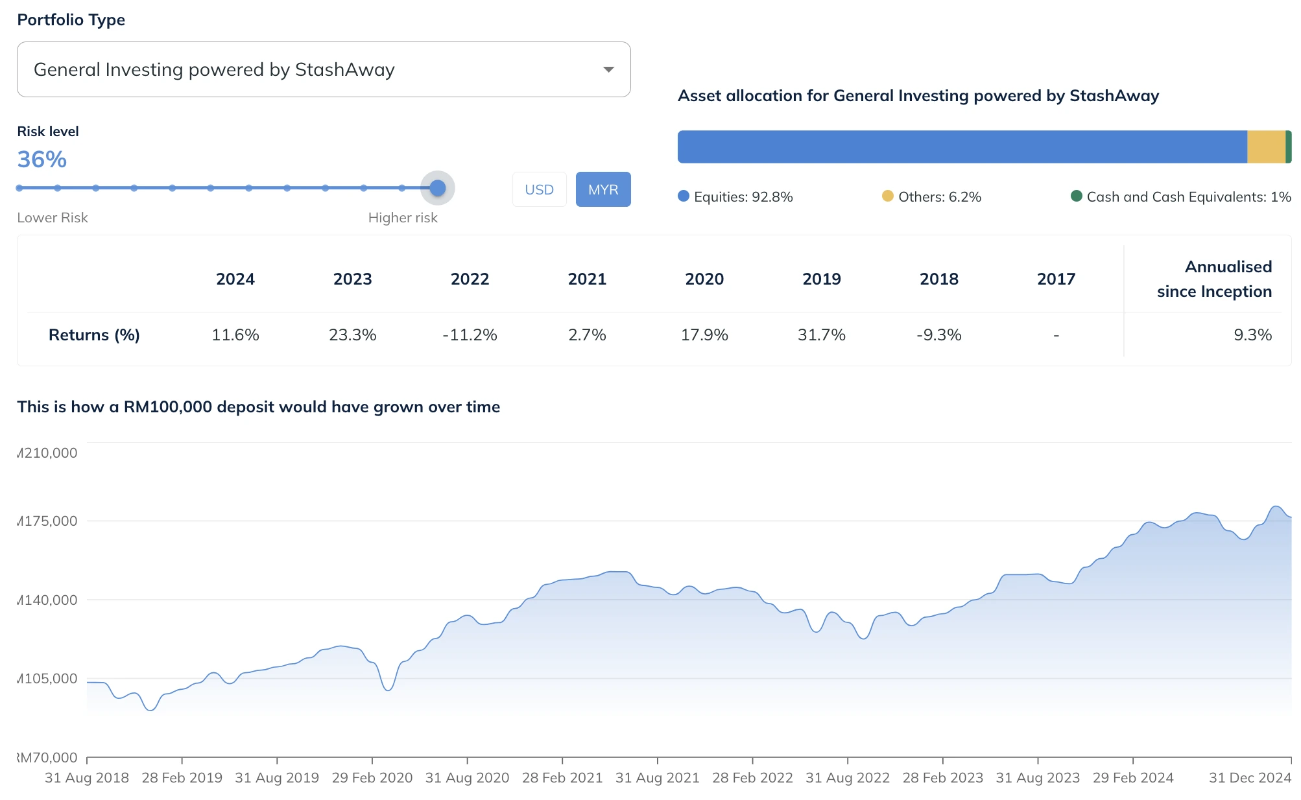
Task: Click the 'Annualised since Inception' header
Action: coord(1214,279)
